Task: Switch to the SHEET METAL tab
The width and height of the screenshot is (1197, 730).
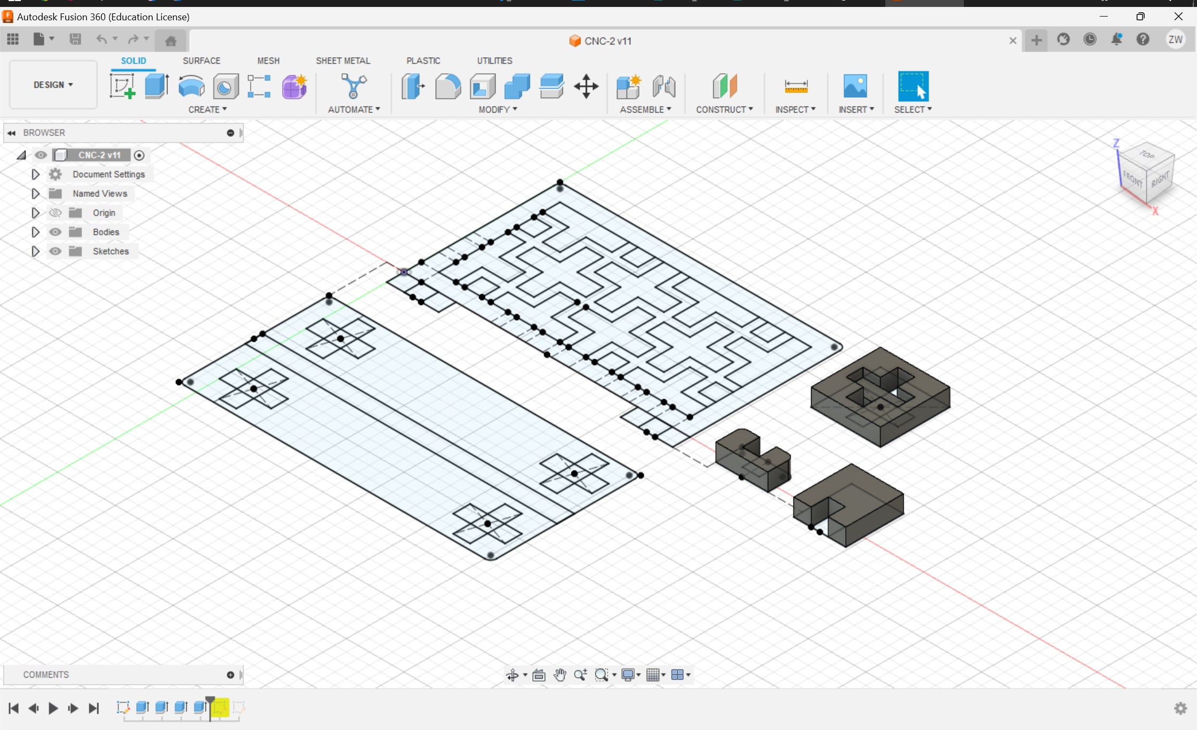Action: tap(343, 61)
